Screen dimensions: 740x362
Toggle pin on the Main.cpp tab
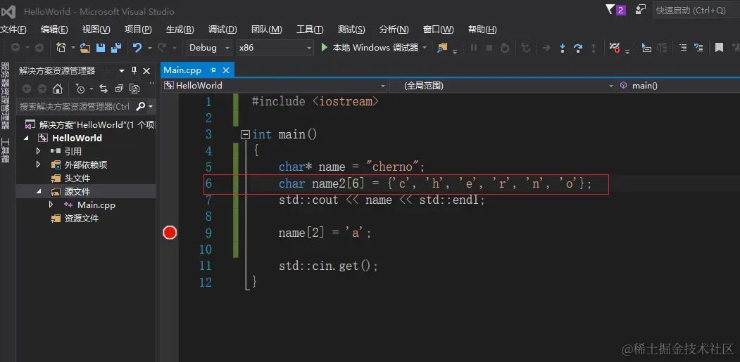[213, 70]
